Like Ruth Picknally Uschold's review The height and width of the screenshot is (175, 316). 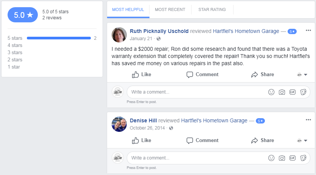tap(142, 74)
